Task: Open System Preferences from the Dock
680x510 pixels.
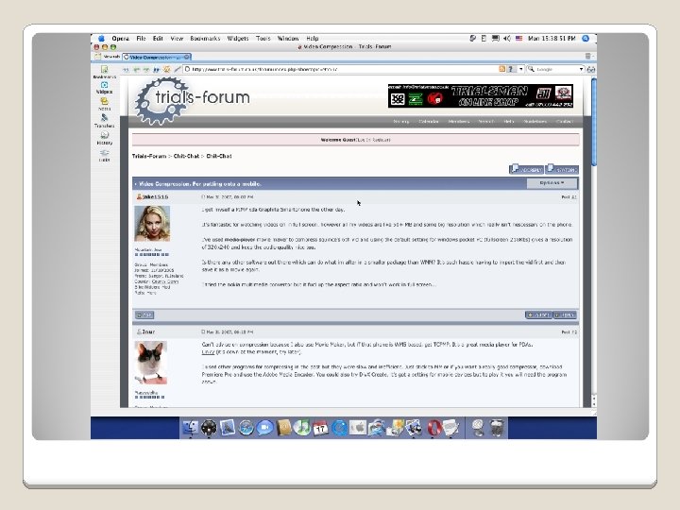Action: click(x=358, y=428)
